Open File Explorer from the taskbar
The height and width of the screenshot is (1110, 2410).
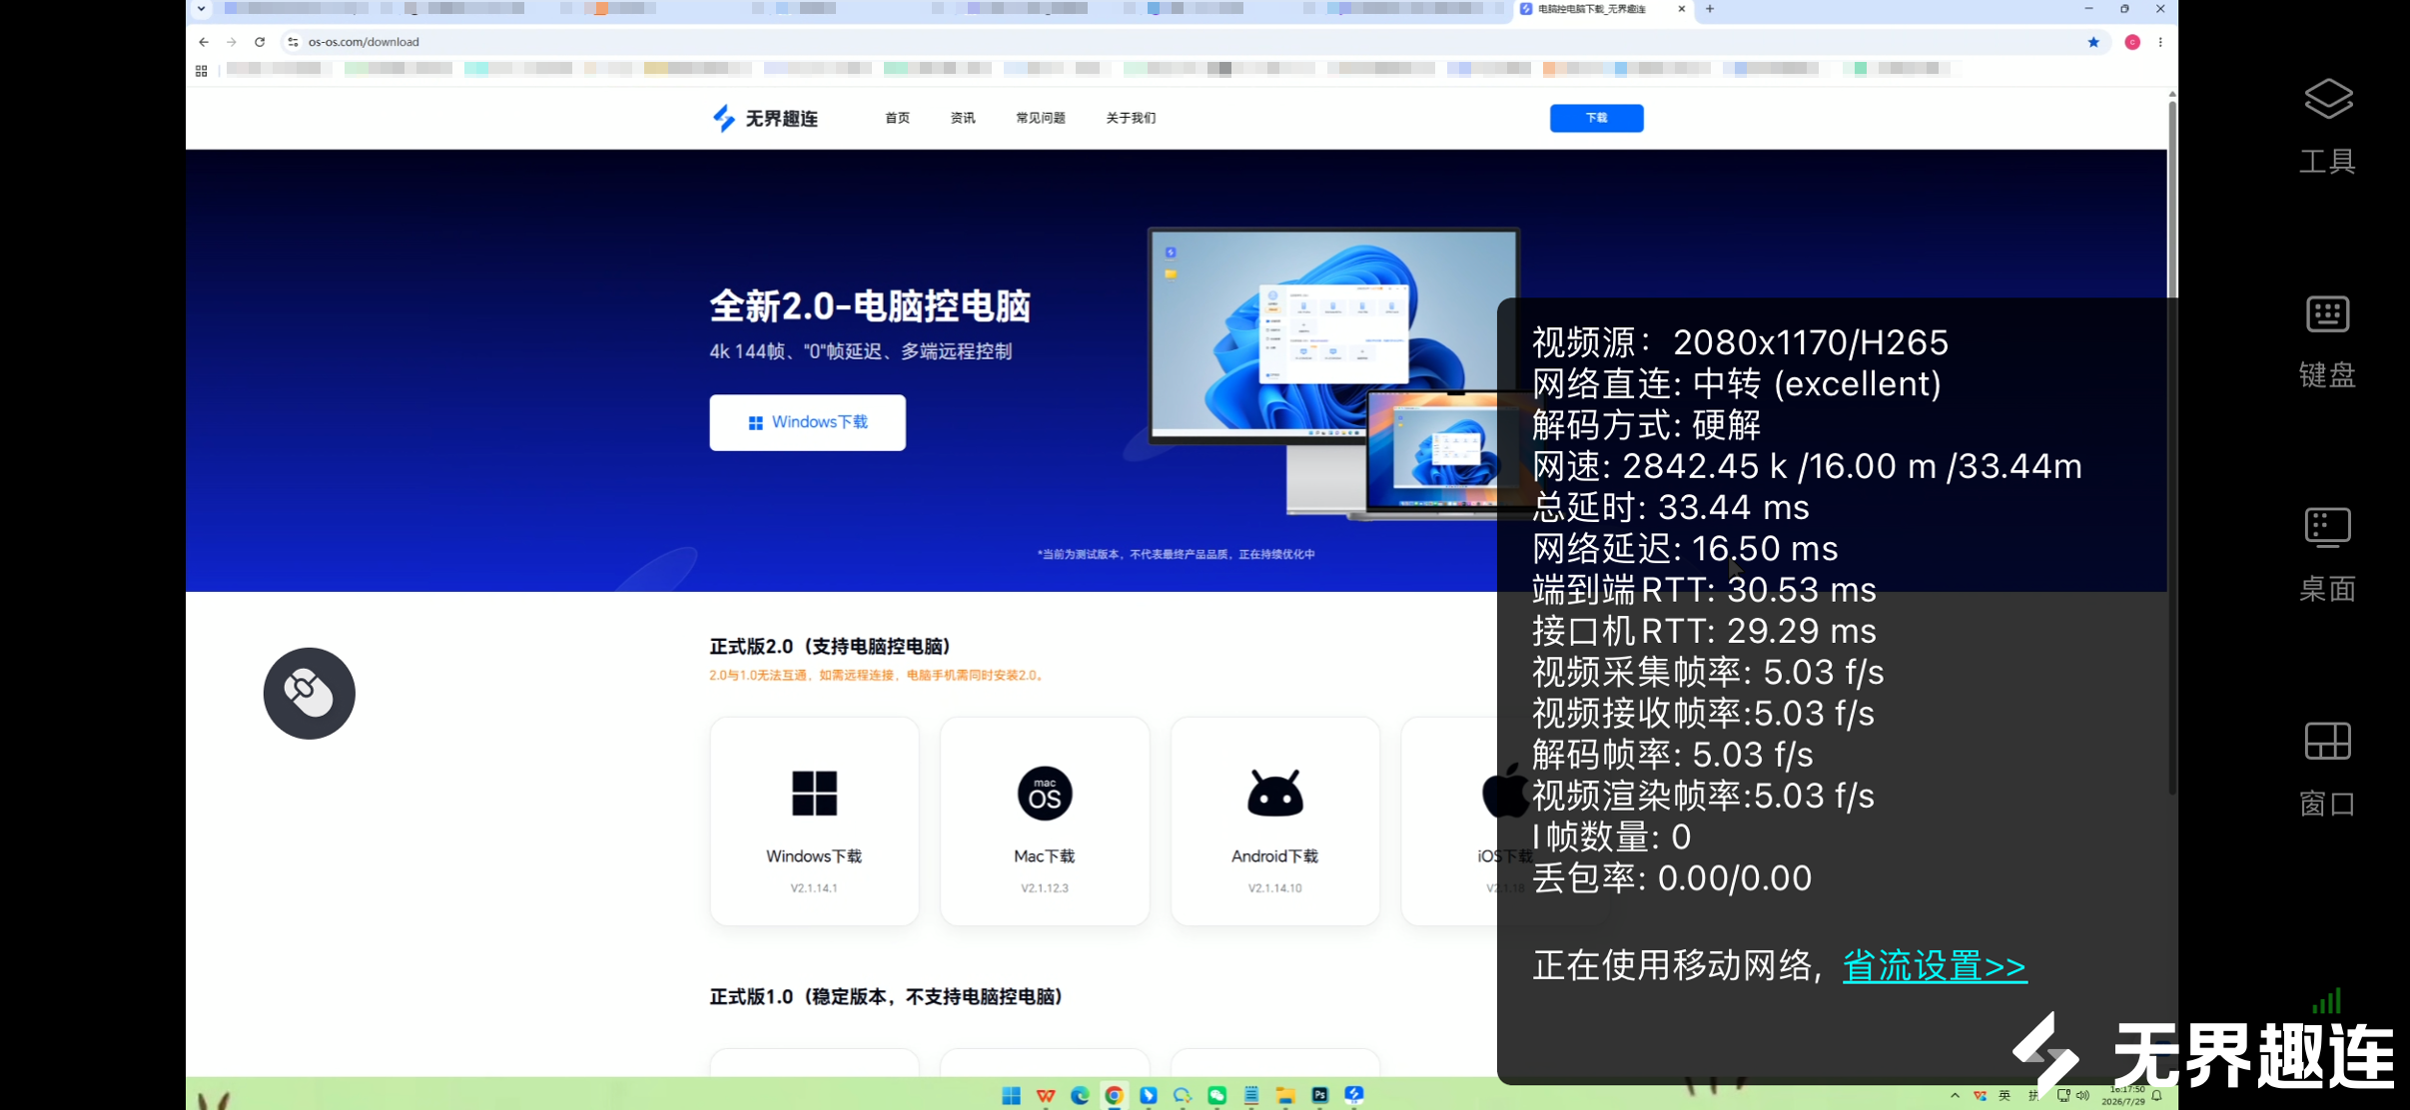click(x=1284, y=1095)
